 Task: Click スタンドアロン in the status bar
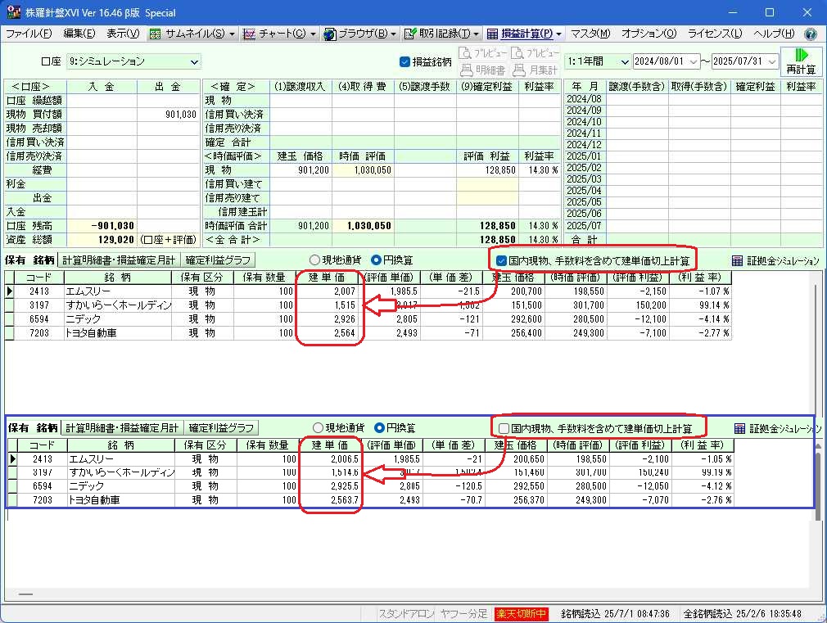[406, 613]
